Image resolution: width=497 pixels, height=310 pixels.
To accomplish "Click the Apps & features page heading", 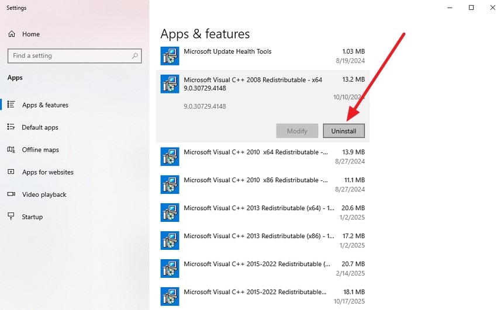I will click(x=205, y=33).
